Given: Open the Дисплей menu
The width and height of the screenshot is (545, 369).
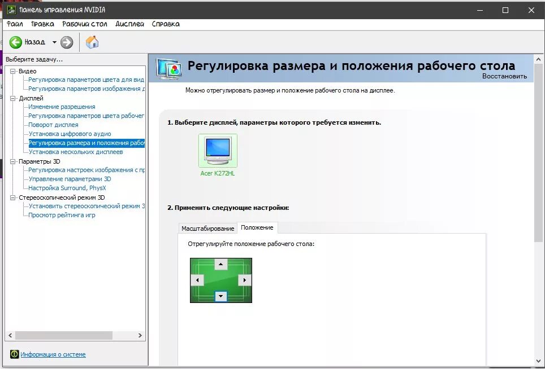Looking at the screenshot, I should [129, 24].
